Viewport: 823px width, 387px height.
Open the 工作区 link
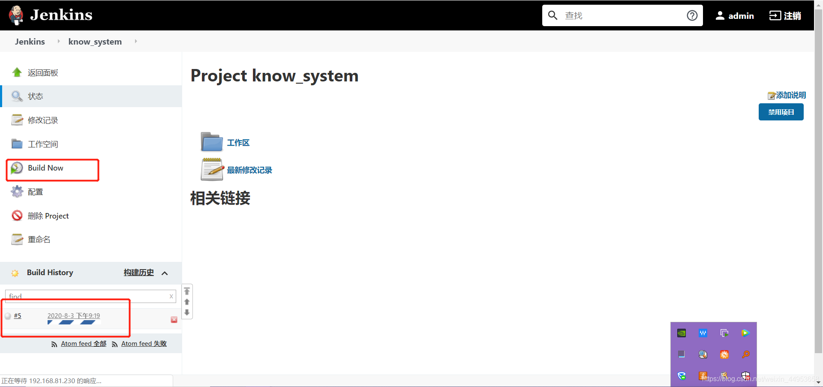click(x=238, y=143)
